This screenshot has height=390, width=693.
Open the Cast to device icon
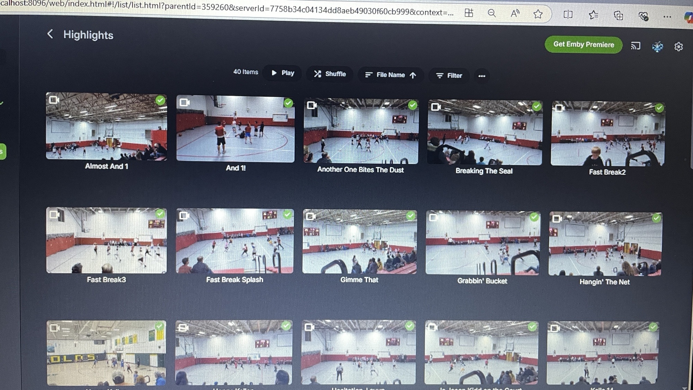[x=635, y=46]
